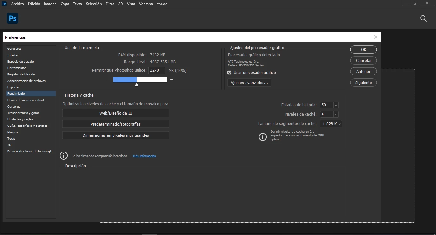Open the search magnifier icon
Image resolution: width=436 pixels, height=235 pixels.
pyautogui.click(x=423, y=19)
